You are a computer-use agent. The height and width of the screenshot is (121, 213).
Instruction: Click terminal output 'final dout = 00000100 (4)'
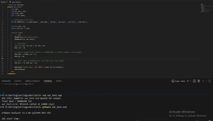pos(17,101)
